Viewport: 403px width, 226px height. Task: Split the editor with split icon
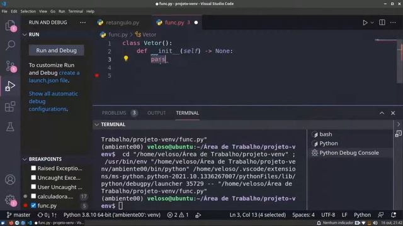(382, 23)
